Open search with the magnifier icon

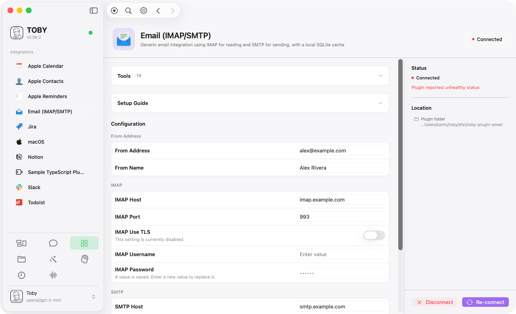[129, 11]
